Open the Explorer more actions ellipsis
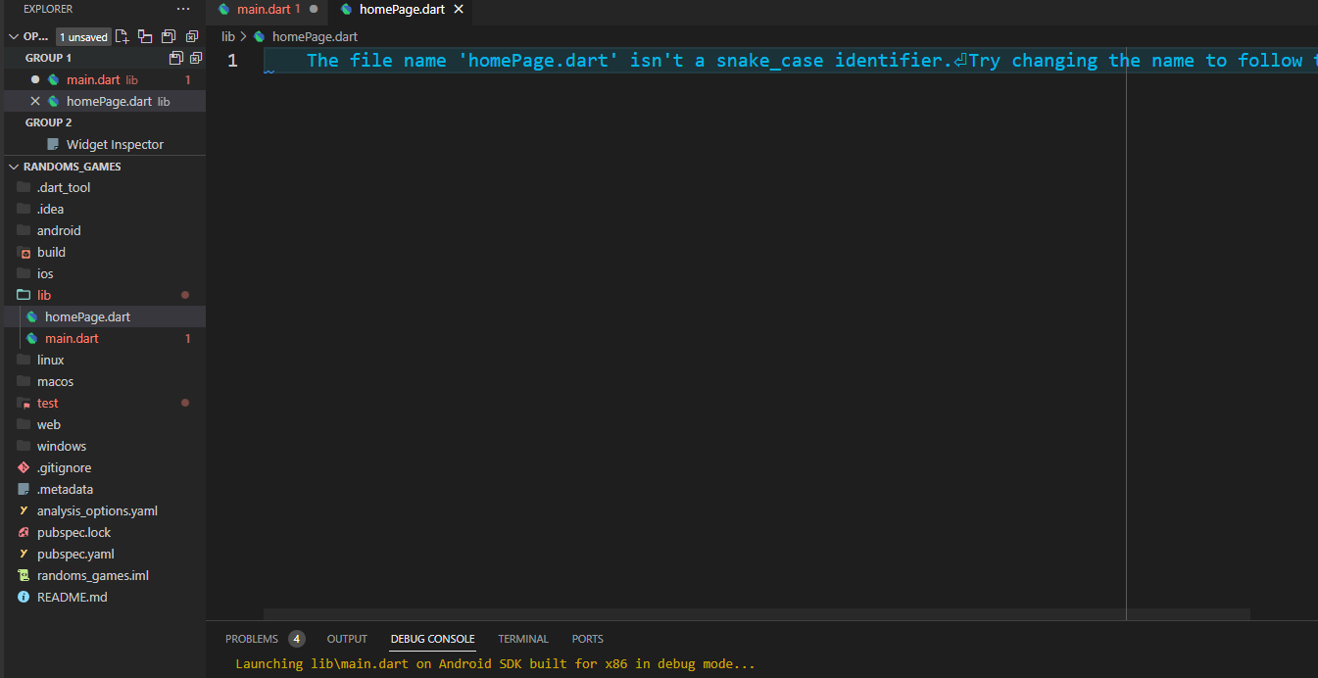 [x=183, y=9]
